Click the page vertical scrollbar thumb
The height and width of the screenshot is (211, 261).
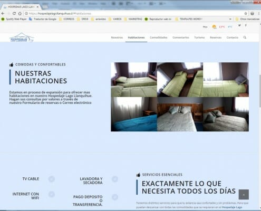coord(260,91)
